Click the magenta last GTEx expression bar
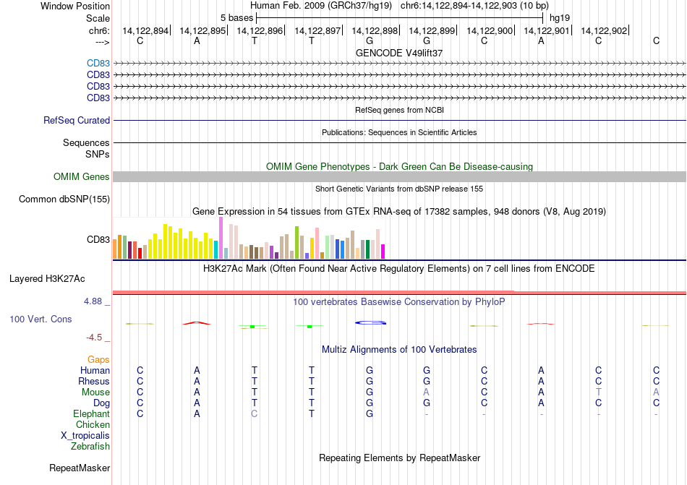 383,252
